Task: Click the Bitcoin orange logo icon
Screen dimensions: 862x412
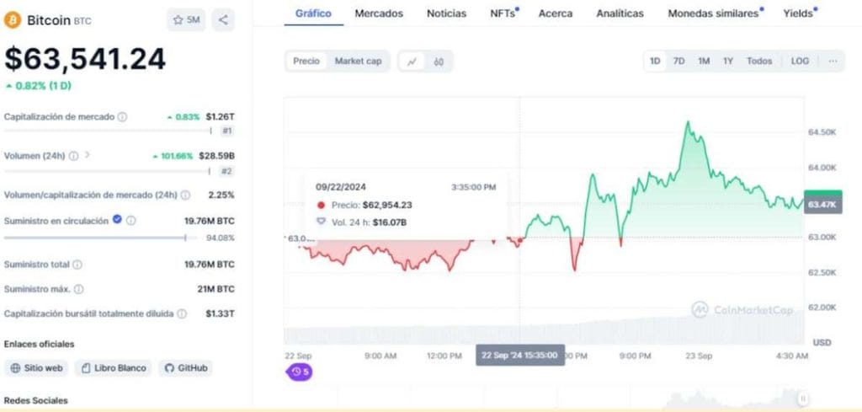Action: click(x=12, y=20)
